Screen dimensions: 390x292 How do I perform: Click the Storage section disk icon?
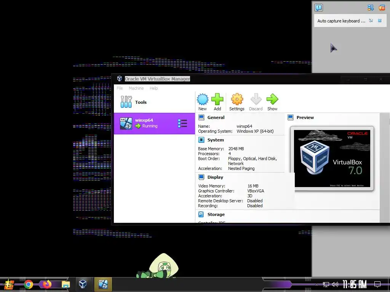[201, 214]
